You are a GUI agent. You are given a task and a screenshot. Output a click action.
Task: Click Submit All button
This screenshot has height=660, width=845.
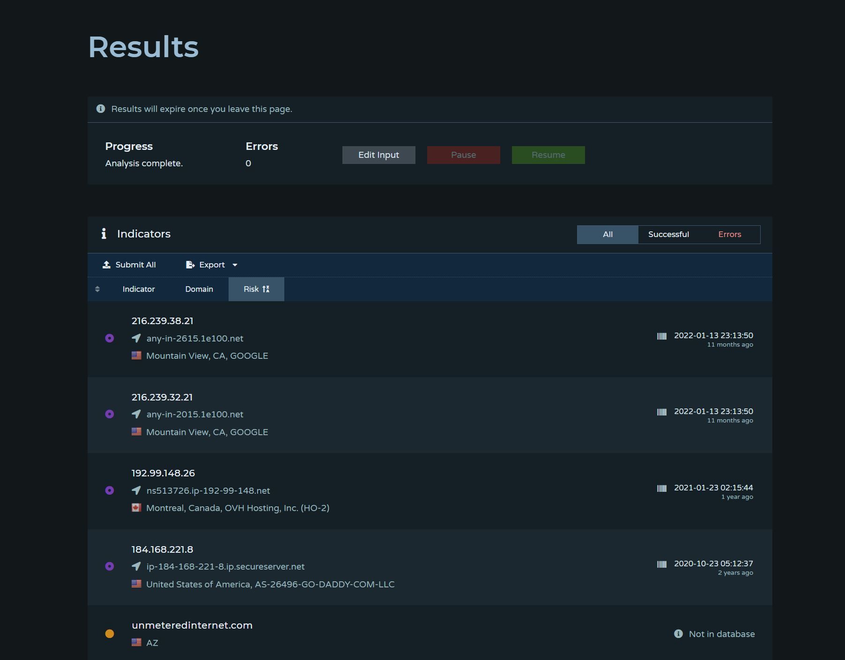coord(129,265)
